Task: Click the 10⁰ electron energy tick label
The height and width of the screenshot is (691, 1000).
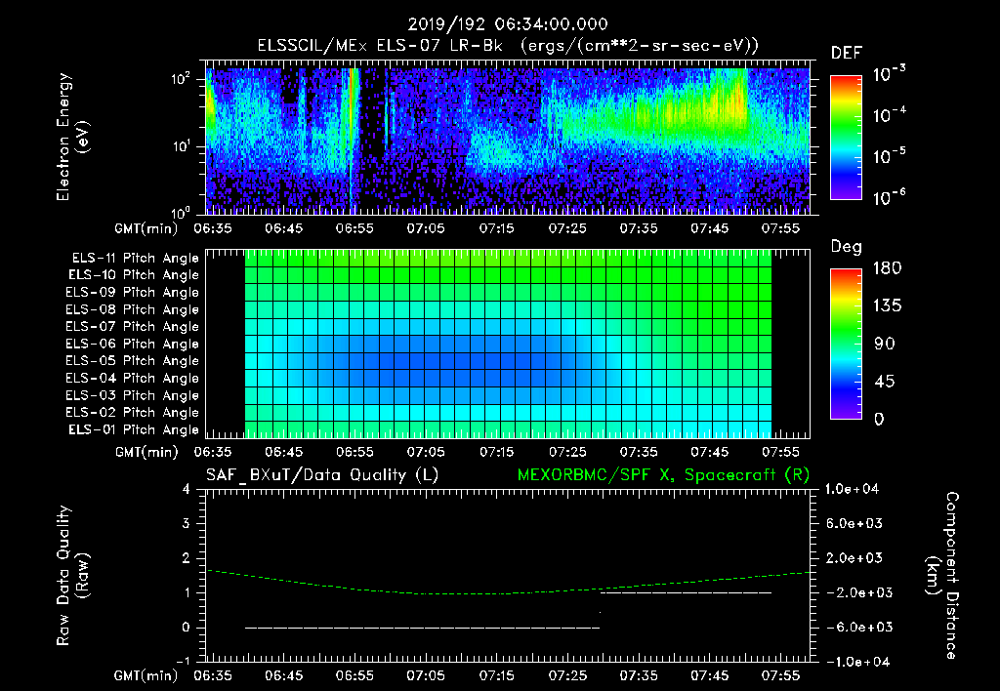Action: [x=181, y=212]
